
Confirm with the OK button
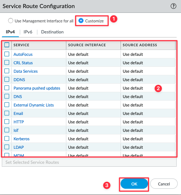[134, 184]
